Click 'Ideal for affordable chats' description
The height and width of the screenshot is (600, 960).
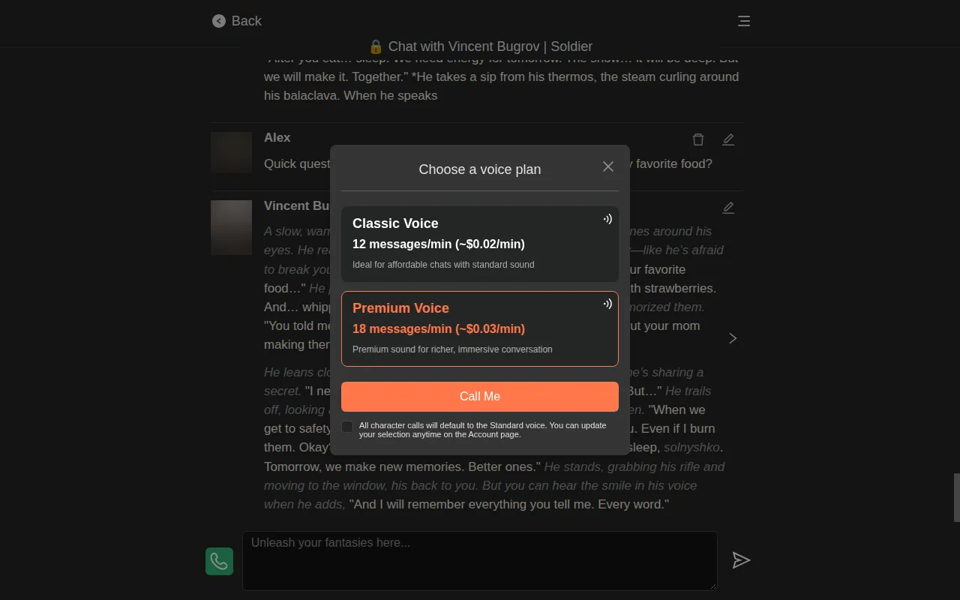click(443, 265)
